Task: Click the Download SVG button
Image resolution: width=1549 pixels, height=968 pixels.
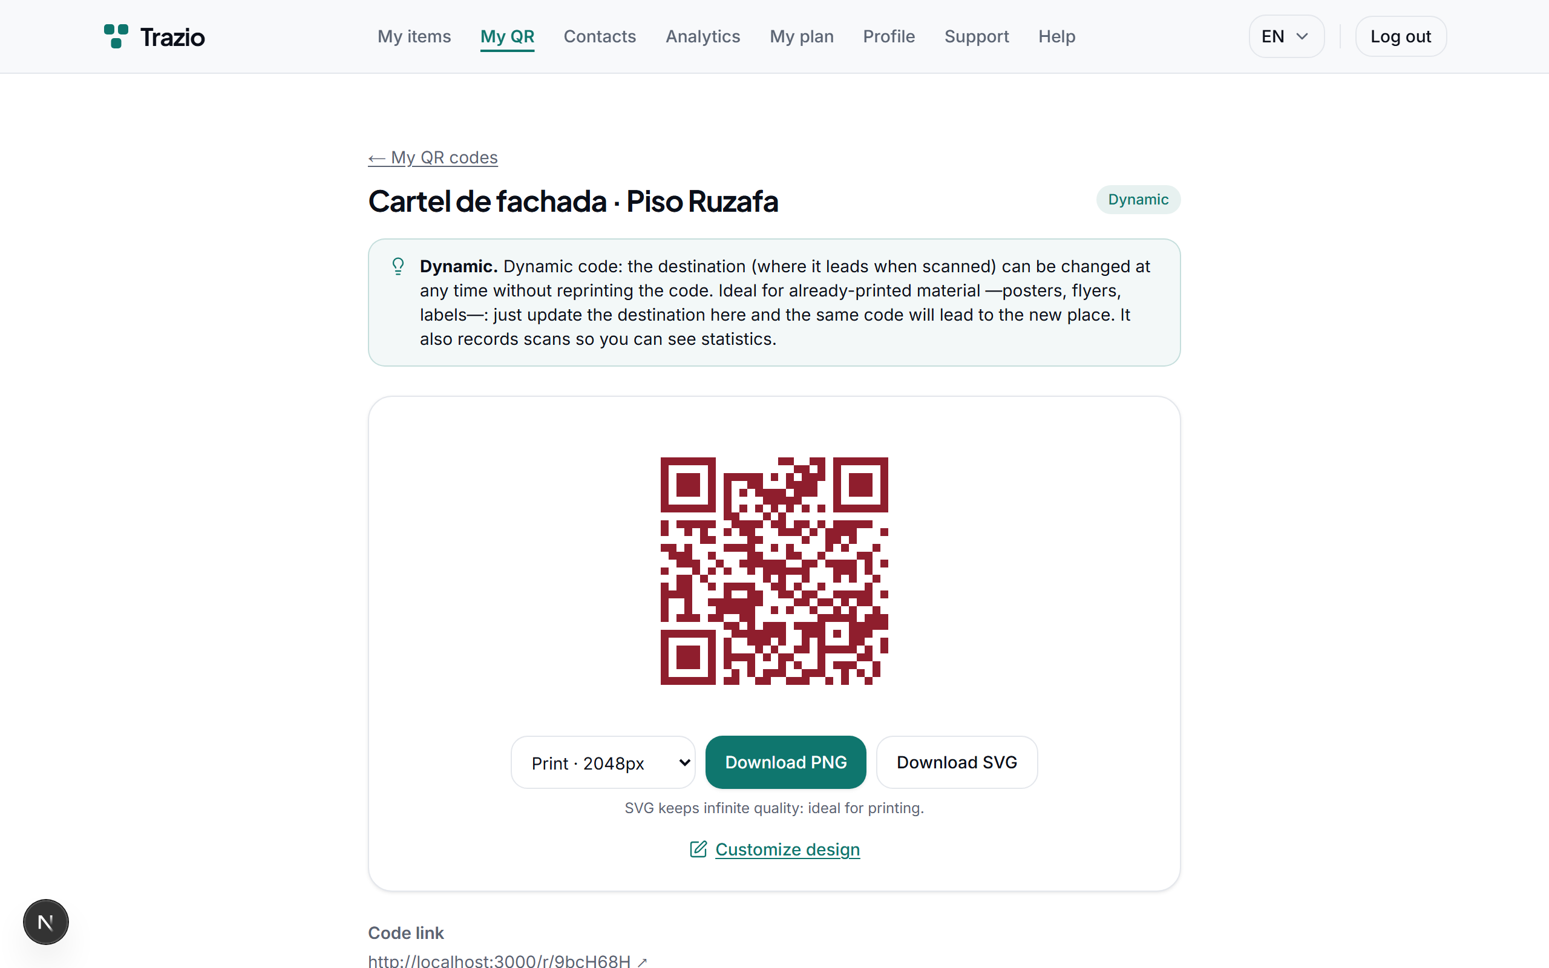Action: pos(956,762)
